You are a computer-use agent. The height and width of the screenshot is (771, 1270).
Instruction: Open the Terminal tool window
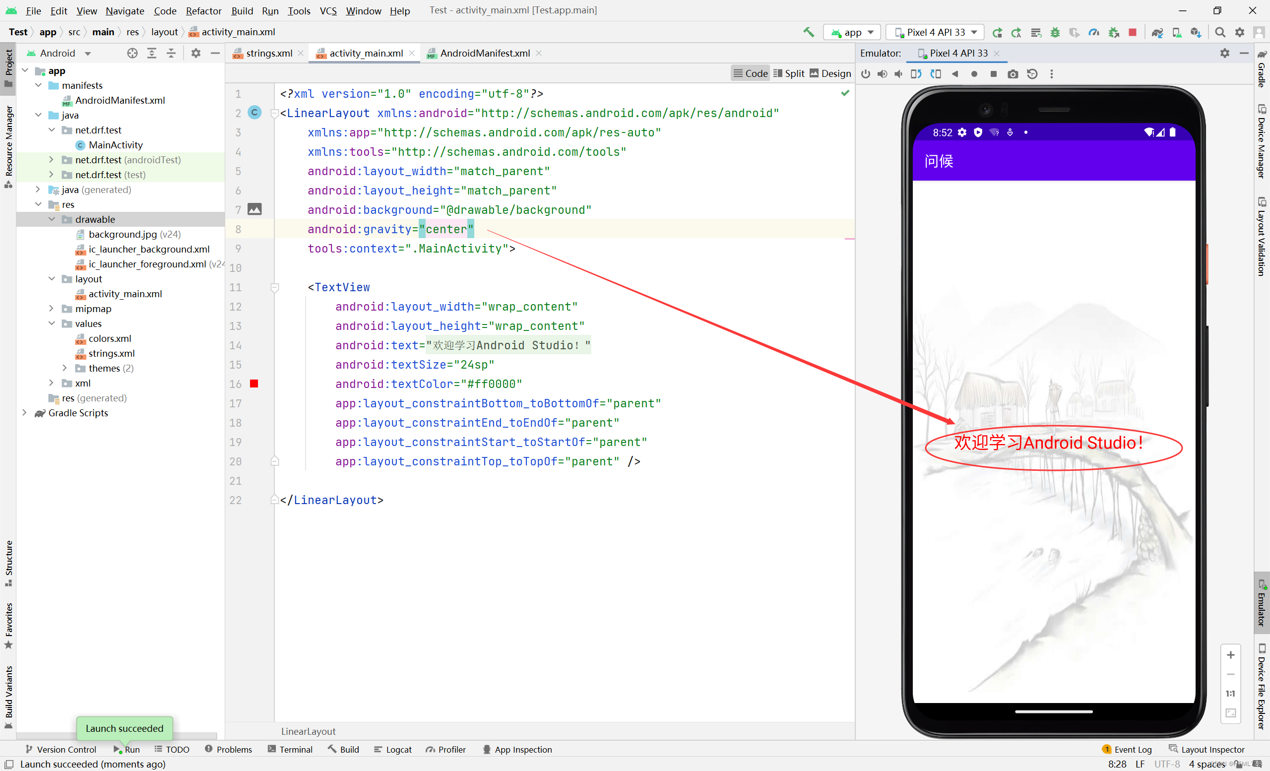[290, 749]
